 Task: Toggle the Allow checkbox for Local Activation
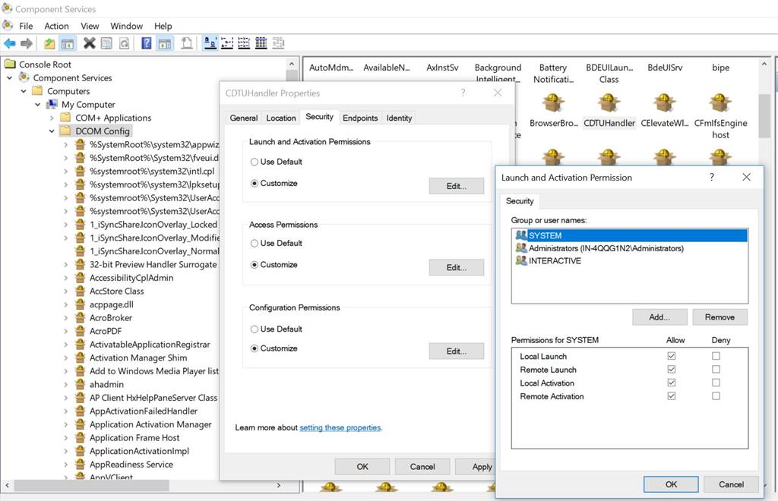[x=672, y=383]
